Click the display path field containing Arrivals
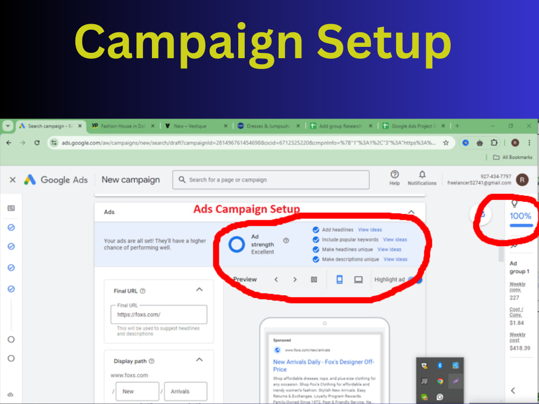This screenshot has width=539, height=404. 185,391
